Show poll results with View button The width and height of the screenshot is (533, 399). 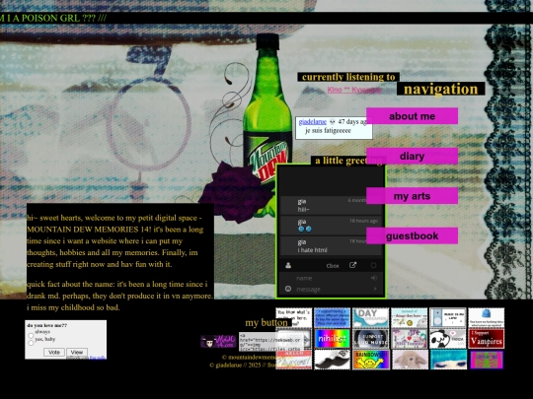click(77, 352)
